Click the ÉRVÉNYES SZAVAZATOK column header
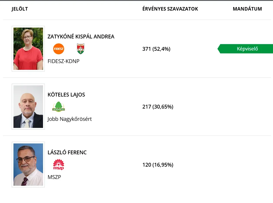Image resolution: width=273 pixels, height=203 pixels. [170, 9]
